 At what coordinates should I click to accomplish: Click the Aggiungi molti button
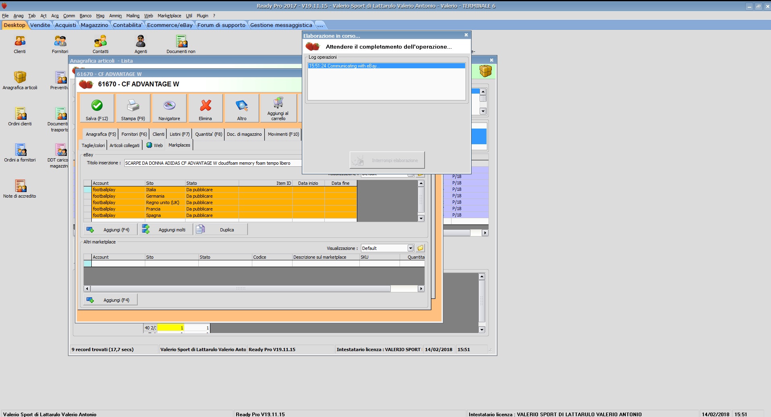[x=166, y=230]
